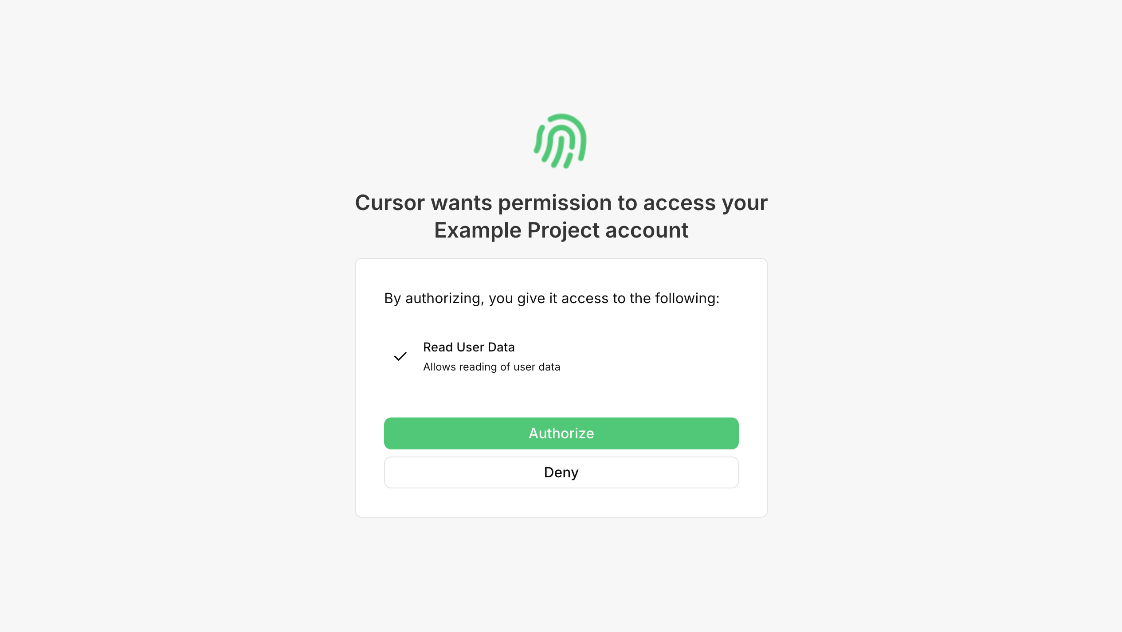Click the word 'Read' in the permission title

[438, 347]
